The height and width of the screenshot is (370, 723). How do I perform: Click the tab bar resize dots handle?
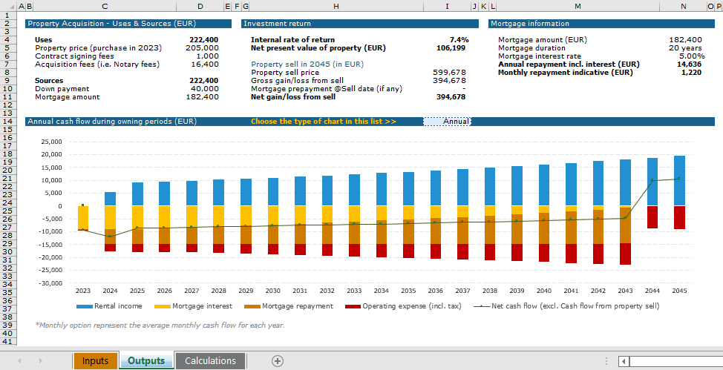(607, 361)
